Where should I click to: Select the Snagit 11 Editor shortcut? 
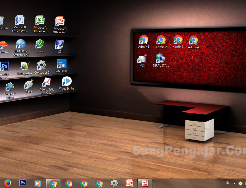tap(10, 91)
